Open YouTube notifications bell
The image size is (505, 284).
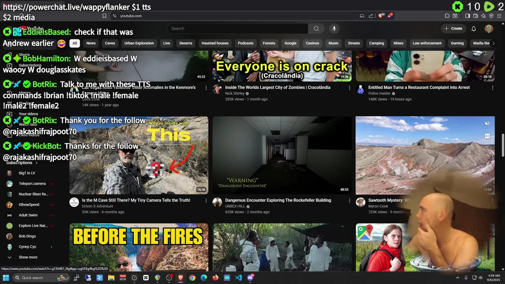pyautogui.click(x=474, y=28)
